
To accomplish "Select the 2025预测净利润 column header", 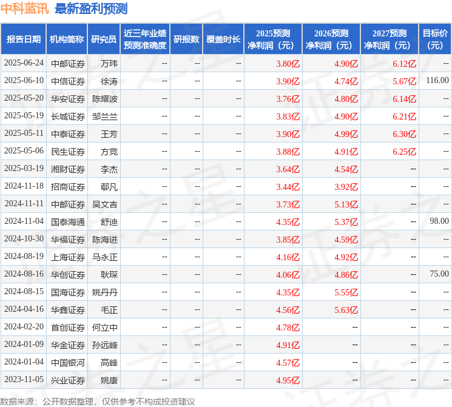I will click(x=273, y=39).
